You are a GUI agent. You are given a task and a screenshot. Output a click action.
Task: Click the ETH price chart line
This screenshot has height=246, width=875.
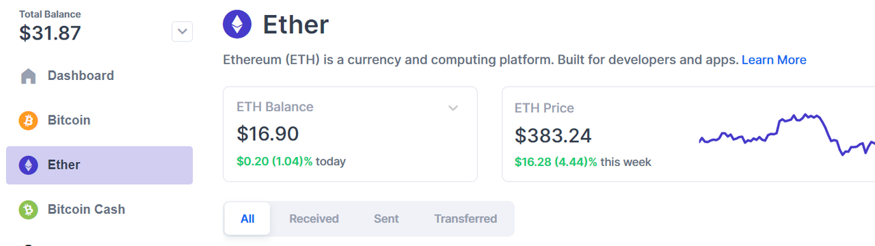pyautogui.click(x=786, y=134)
